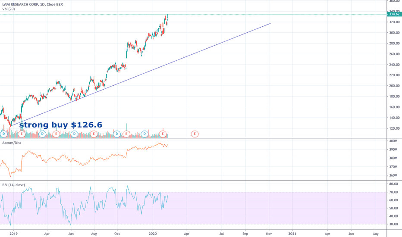Click the 30.00 value on RSI scale
402x237 pixels.
pyautogui.click(x=393, y=224)
